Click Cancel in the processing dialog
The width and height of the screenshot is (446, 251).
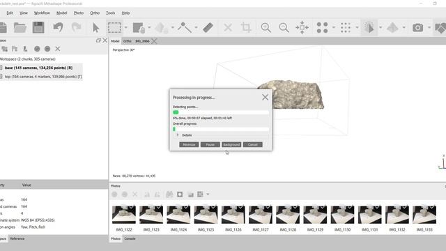tap(252, 144)
